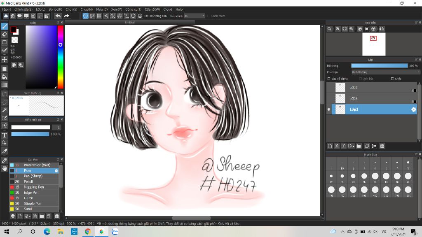The height and width of the screenshot is (237, 422).
Task: Click zoom in icon in Navigator panel
Action: pyautogui.click(x=338, y=29)
